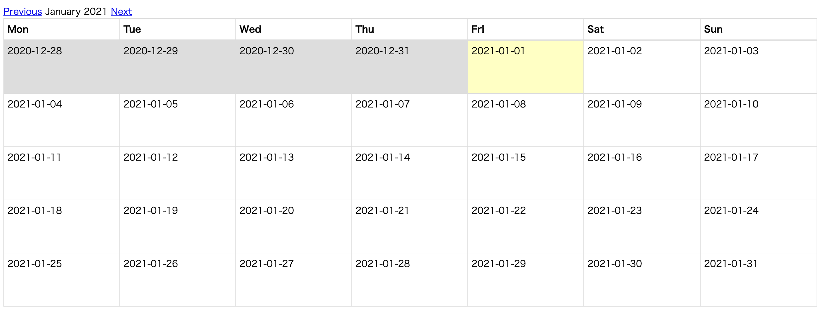Select date 2021-01-02 in calendar
This screenshot has width=820, height=310.
(641, 67)
